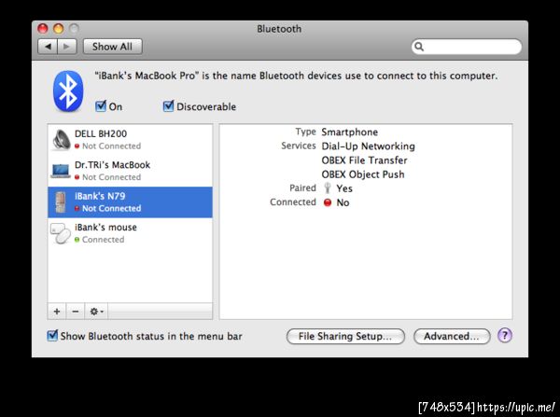Click the search magnifier icon
Image resolution: width=560 pixels, height=417 pixels.
[419, 47]
